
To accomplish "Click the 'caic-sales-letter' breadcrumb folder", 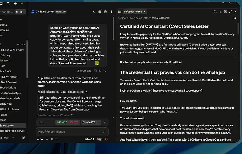I will coord(140,18).
